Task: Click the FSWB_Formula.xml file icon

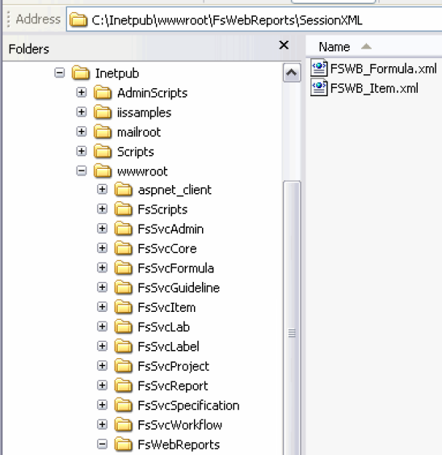Action: point(319,68)
